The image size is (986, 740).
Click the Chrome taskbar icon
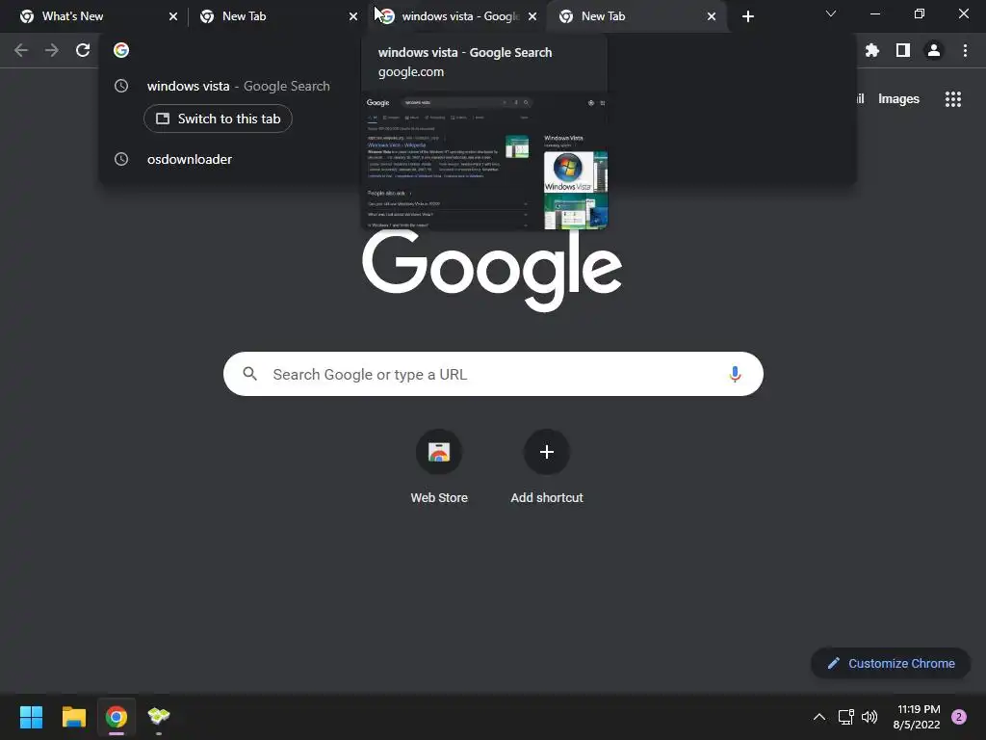[x=117, y=717]
